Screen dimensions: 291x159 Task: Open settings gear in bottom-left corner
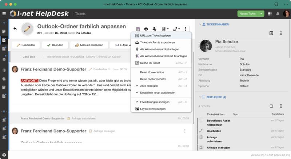pos(4,155)
